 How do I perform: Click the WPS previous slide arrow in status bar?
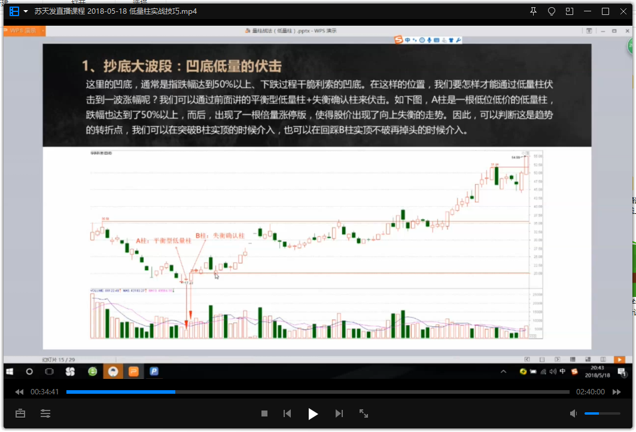pos(527,360)
